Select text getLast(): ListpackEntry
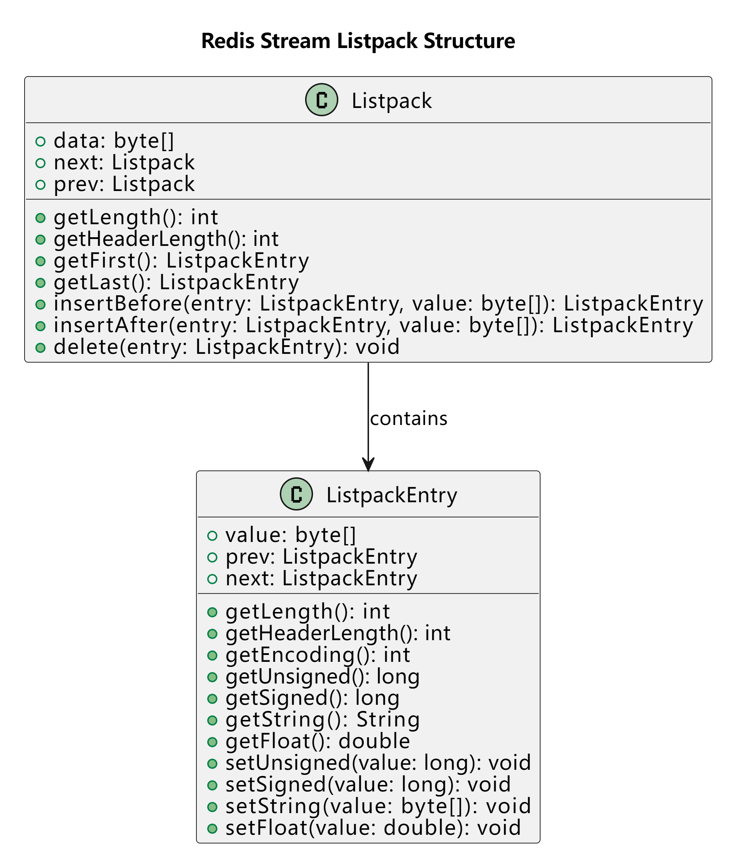 coord(177,282)
